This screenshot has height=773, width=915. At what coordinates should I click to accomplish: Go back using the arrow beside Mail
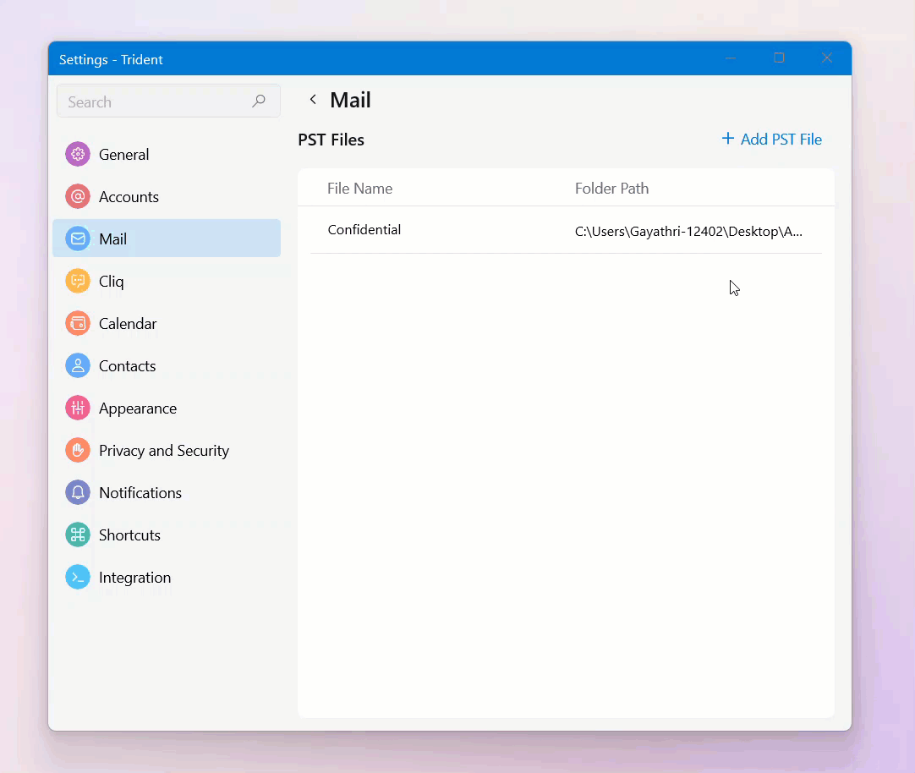pyautogui.click(x=314, y=100)
